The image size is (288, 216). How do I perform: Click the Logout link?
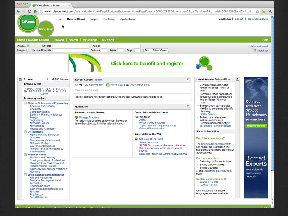pos(239,19)
